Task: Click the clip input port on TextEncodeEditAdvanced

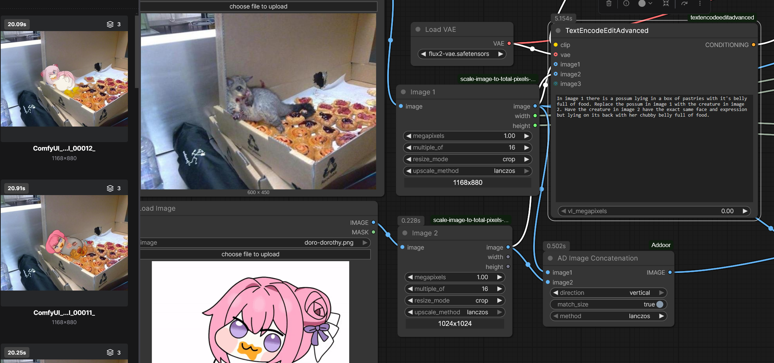Action: point(556,45)
